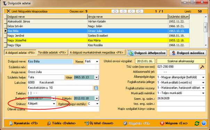The image size is (210, 130).
Task: Select the yellow Nagy Józsefné row
Action: point(98,40)
